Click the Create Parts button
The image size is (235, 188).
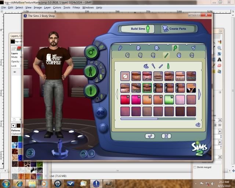tap(179, 29)
